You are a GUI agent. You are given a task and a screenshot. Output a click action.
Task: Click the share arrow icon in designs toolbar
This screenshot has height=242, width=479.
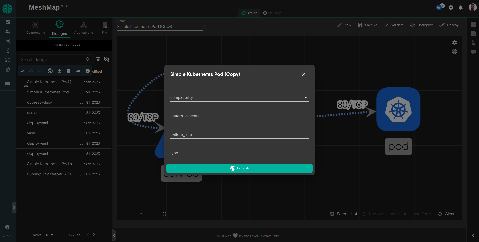pyautogui.click(x=78, y=71)
